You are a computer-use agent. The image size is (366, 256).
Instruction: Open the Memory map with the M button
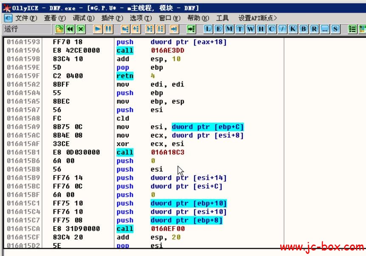click(229, 29)
